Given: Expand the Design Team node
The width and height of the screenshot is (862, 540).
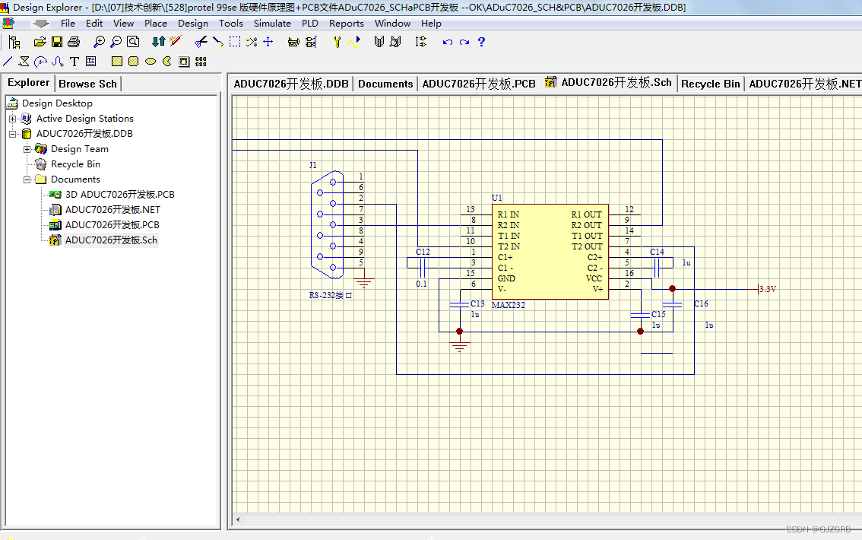Looking at the screenshot, I should pos(27,149).
